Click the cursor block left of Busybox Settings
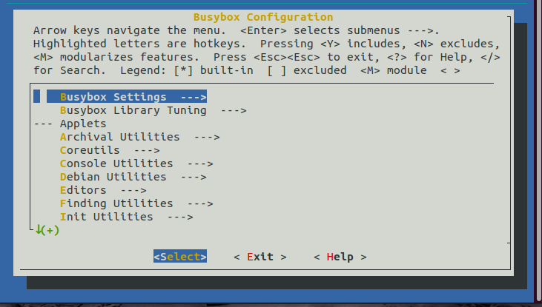Viewport: 542px width, 307px height. coord(36,97)
